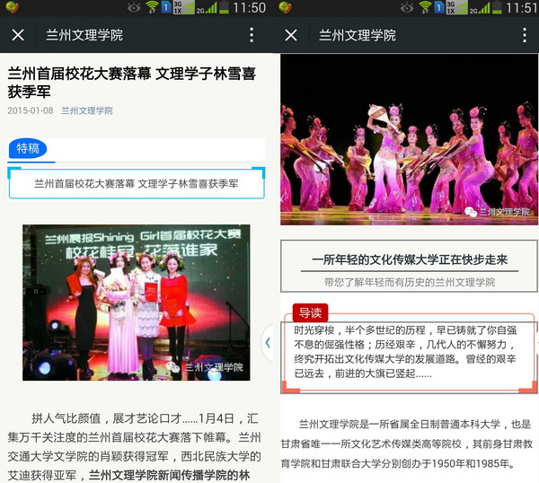Select the 特稿 tab label
This screenshot has height=483, width=539.
click(x=28, y=149)
